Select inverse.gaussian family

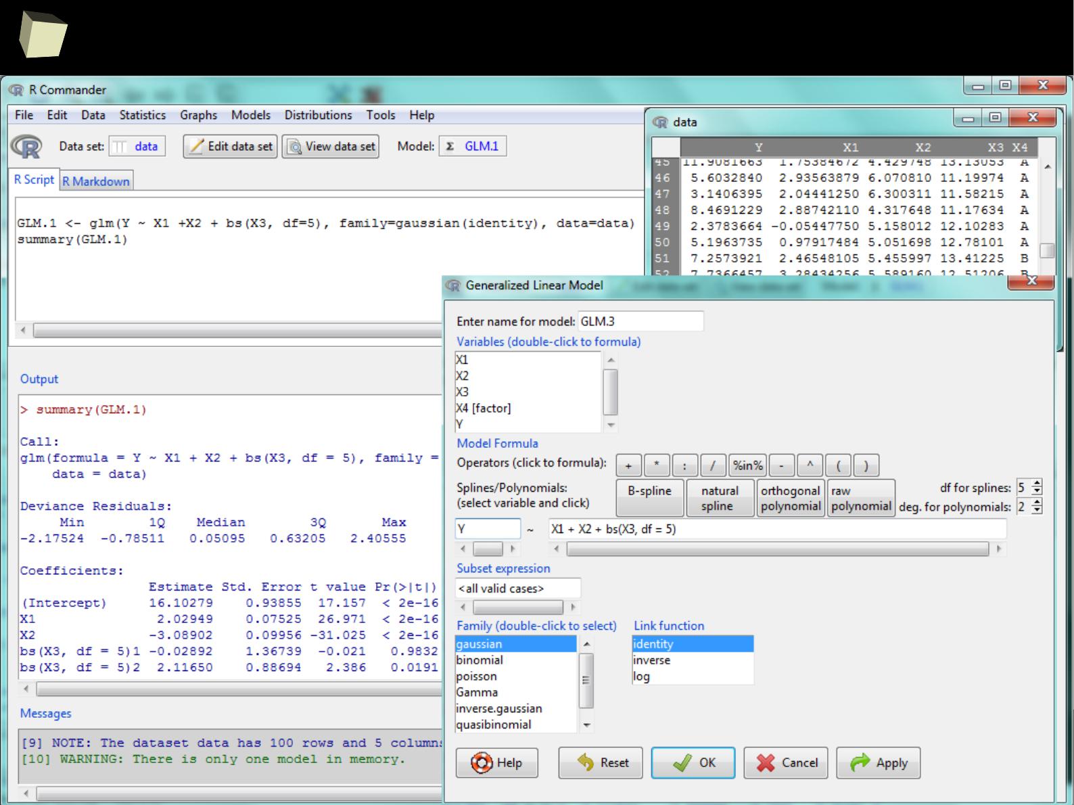[x=516, y=708]
